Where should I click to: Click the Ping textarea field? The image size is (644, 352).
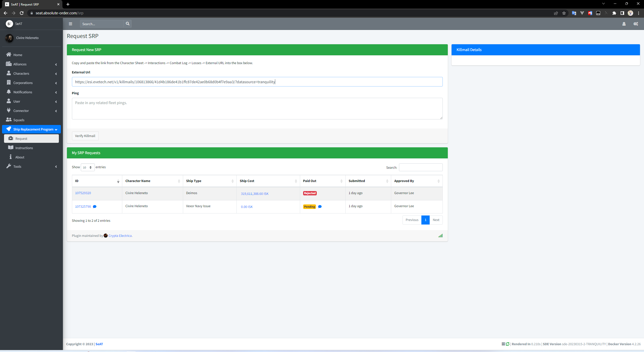(257, 109)
